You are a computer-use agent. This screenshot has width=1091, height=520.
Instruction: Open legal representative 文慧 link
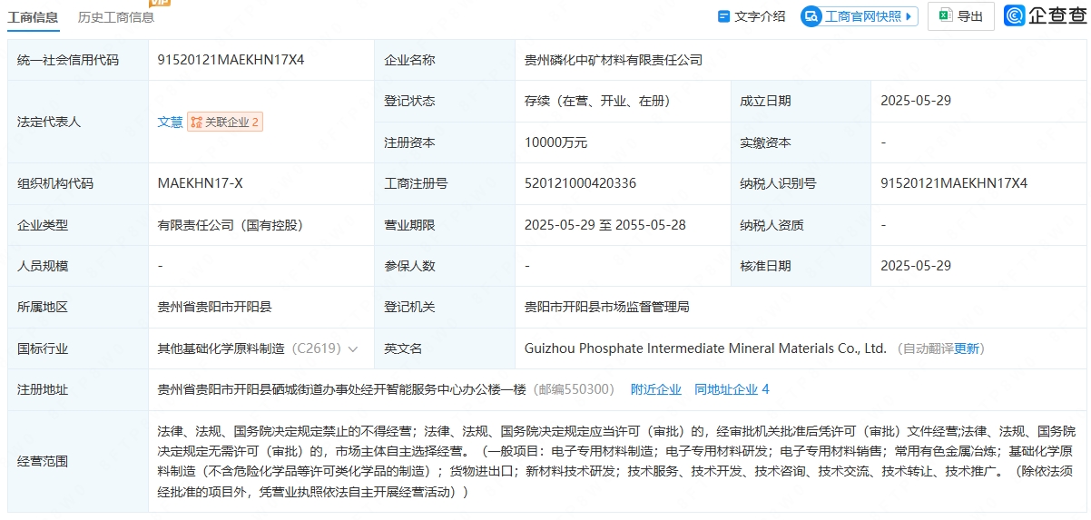170,122
